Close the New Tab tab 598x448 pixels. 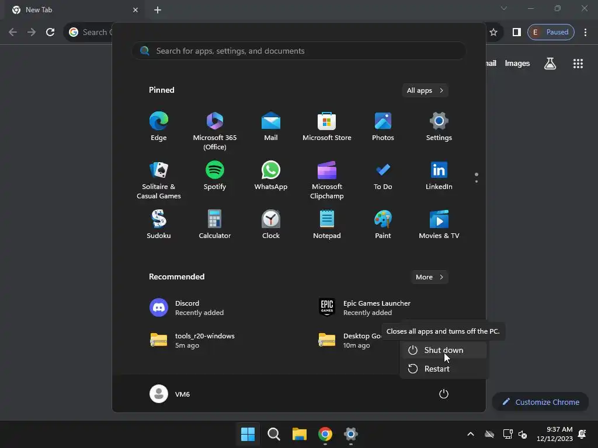coord(135,10)
